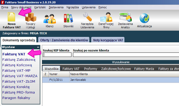Select the Zaliczkowe/końcowe filter tab
Viewport: 179px width, 106px height.
[x=116, y=69]
